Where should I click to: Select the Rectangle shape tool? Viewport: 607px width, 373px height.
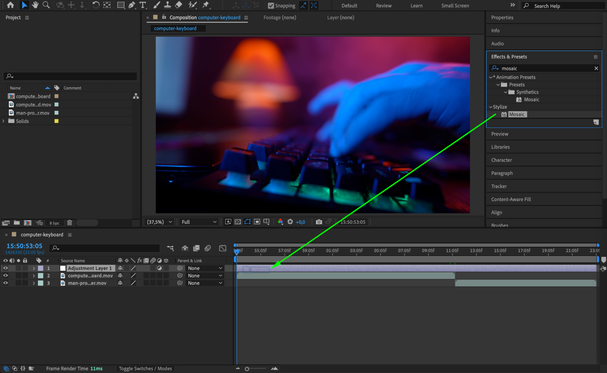(121, 5)
